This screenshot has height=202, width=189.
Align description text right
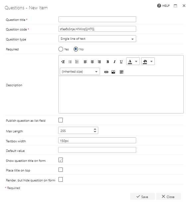(x=99, y=62)
